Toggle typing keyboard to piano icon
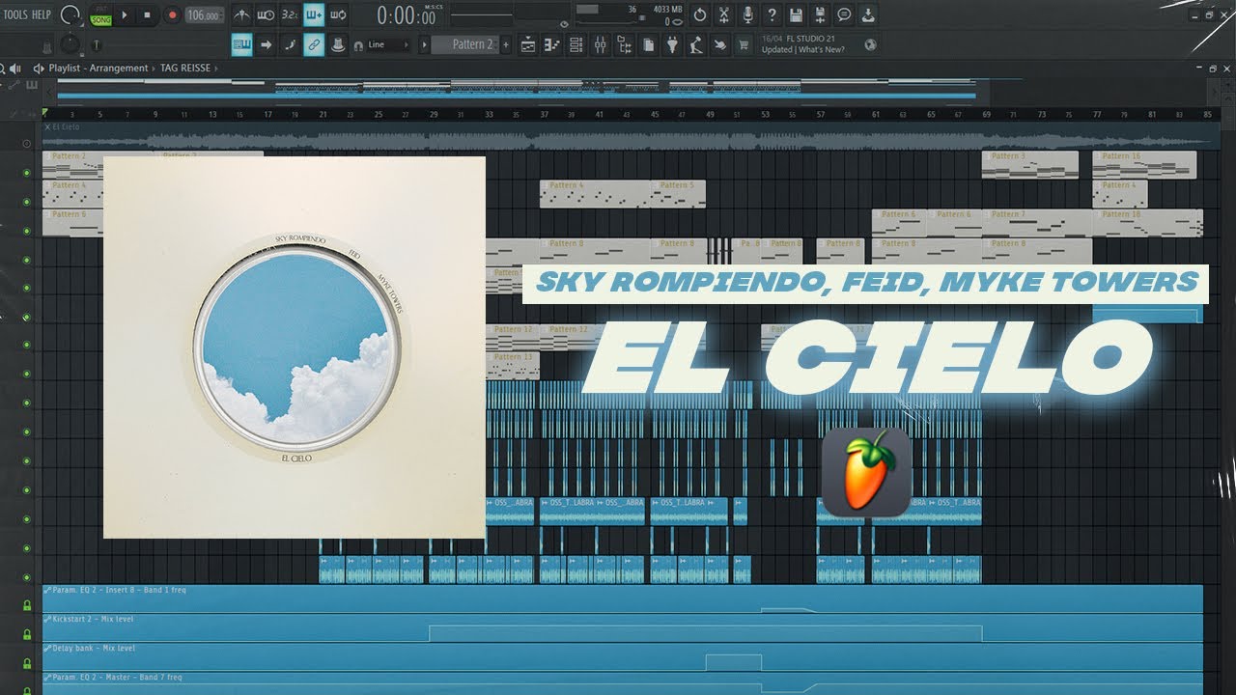 pyautogui.click(x=241, y=44)
